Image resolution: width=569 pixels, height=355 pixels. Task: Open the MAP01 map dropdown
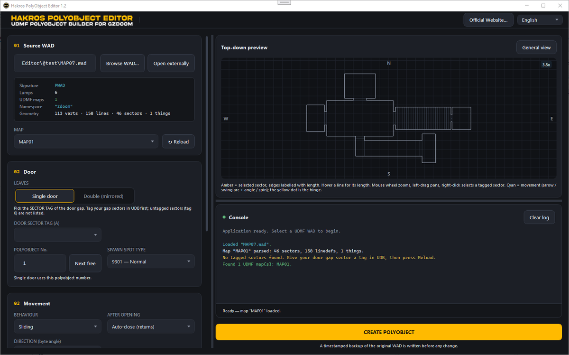[86, 141]
